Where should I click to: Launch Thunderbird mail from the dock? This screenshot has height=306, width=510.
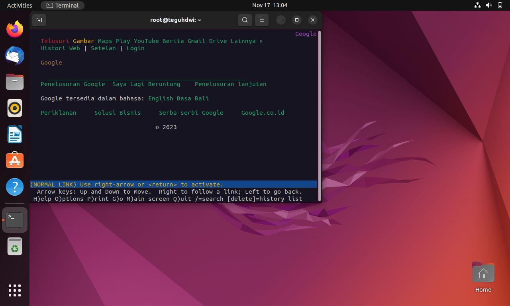point(15,55)
